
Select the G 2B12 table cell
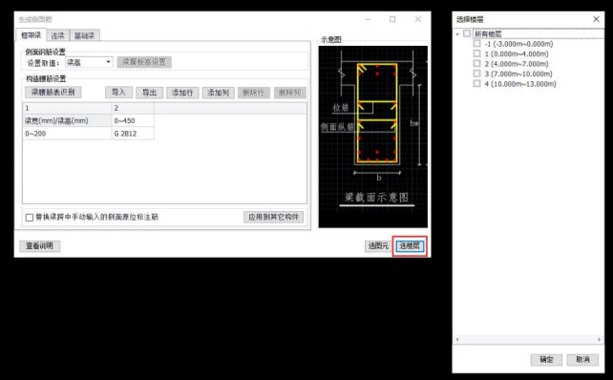click(133, 134)
